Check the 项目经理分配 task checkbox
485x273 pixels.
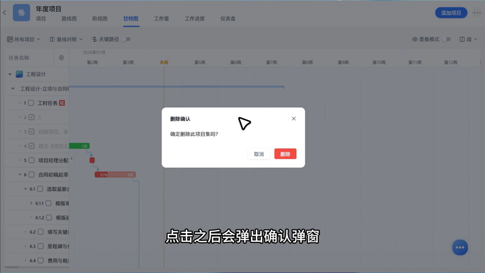[x=32, y=160]
